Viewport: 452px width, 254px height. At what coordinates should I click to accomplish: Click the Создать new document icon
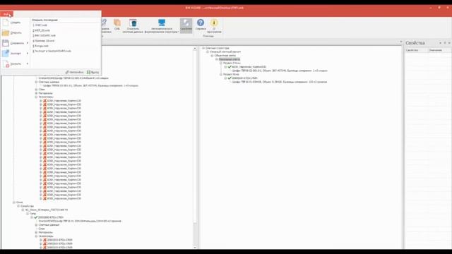[x=6, y=23]
